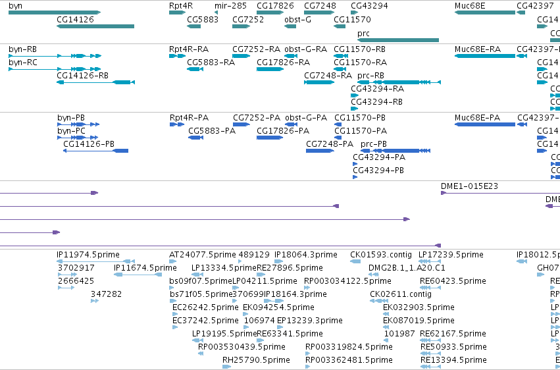Click the IP11674.5prime EST

point(138,275)
